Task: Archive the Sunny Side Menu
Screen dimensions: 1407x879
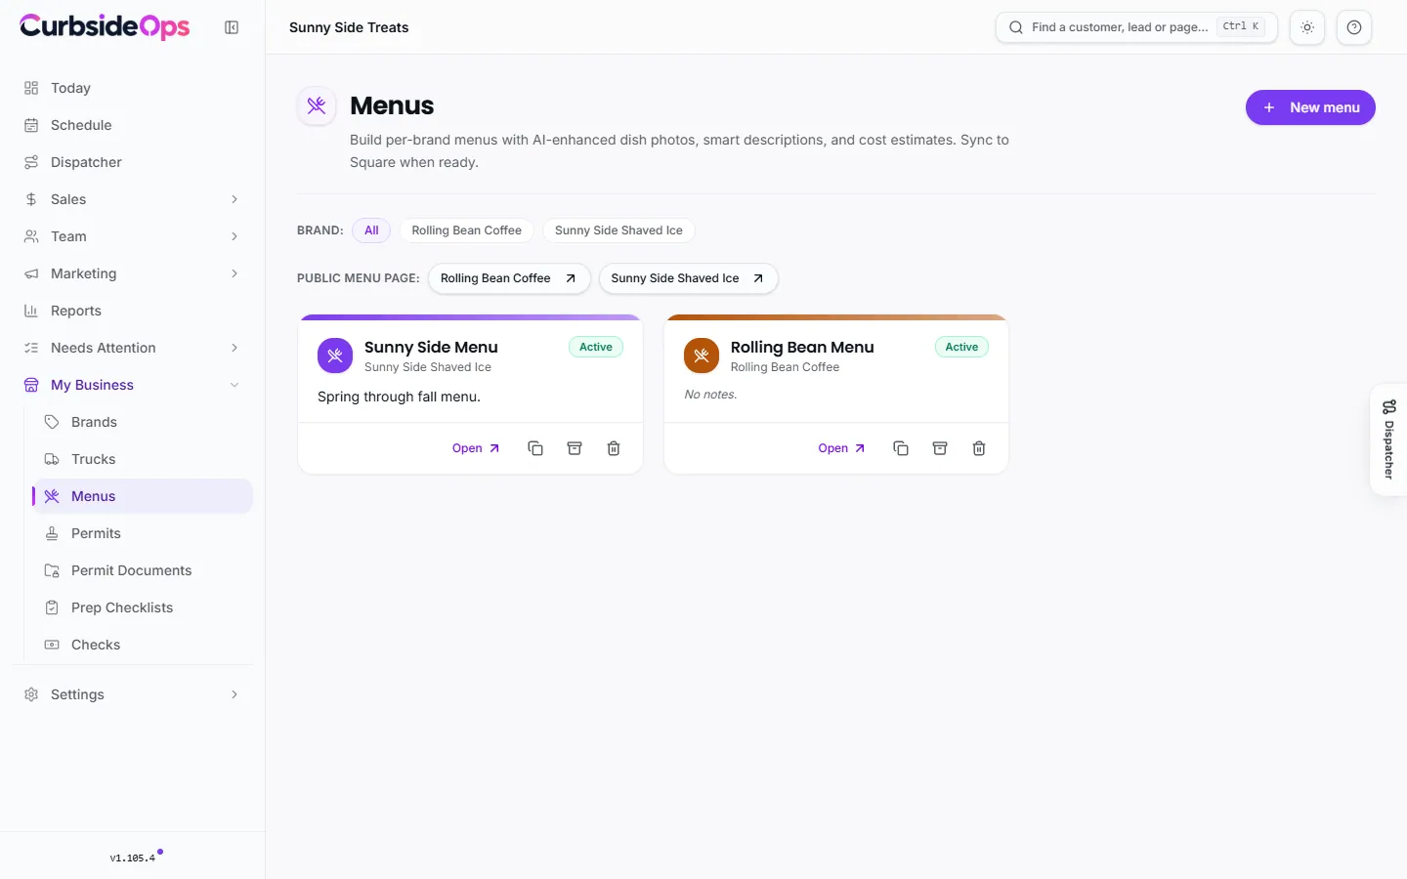Action: click(x=575, y=448)
